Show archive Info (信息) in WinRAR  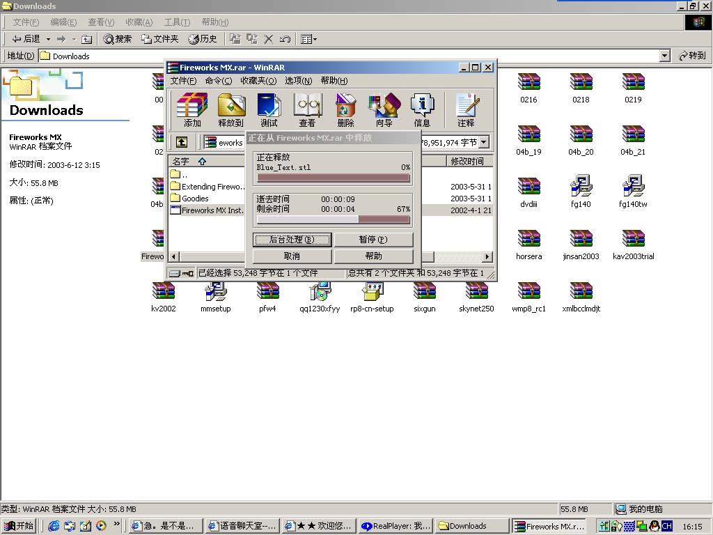[x=422, y=109]
